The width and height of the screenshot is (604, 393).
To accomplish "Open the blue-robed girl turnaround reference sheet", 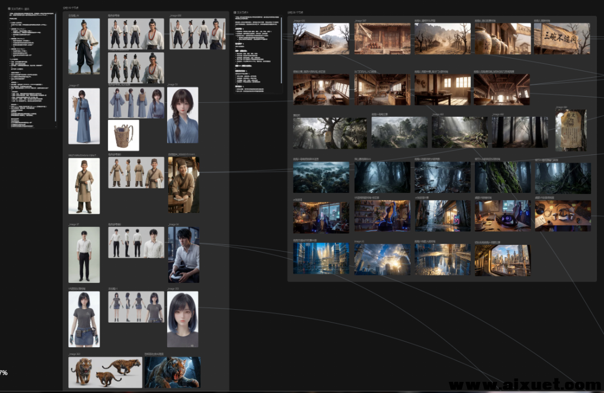I will (136, 102).
